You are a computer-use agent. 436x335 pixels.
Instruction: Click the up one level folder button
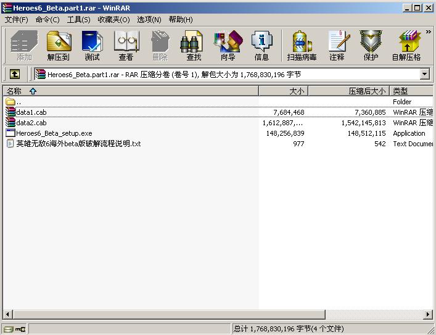(x=15, y=75)
